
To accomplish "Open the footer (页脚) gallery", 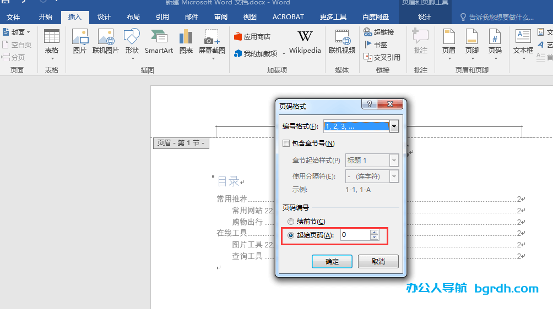I will click(472, 45).
